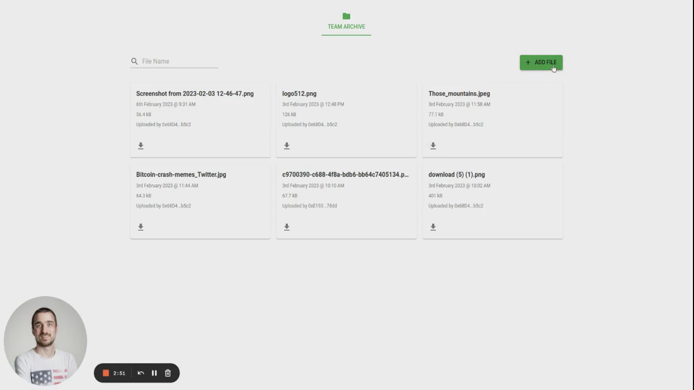Image resolution: width=694 pixels, height=390 pixels.
Task: Click the search magnifier icon
Action: click(134, 61)
